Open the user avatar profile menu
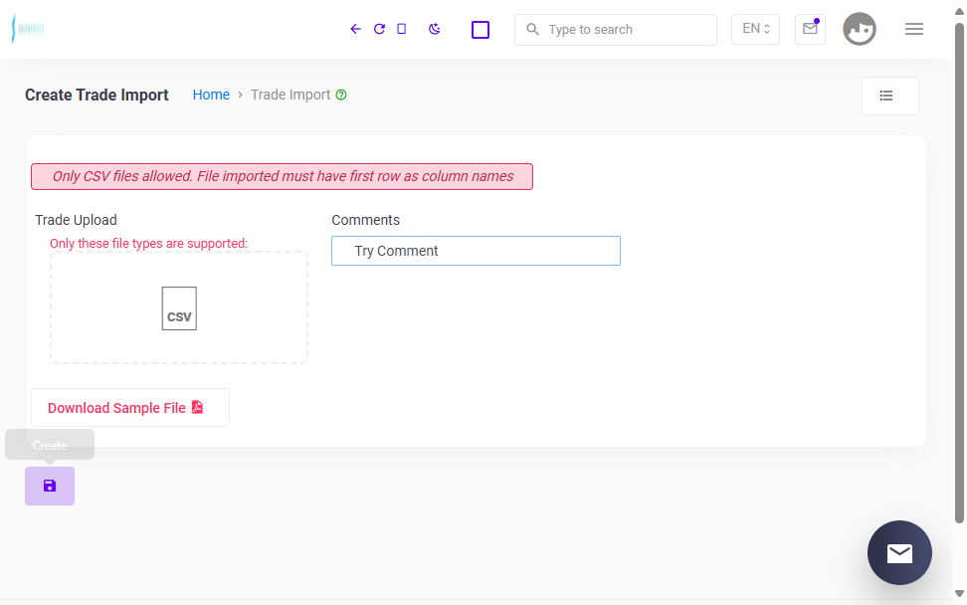Screen dimensions: 967x605 coord(860,29)
